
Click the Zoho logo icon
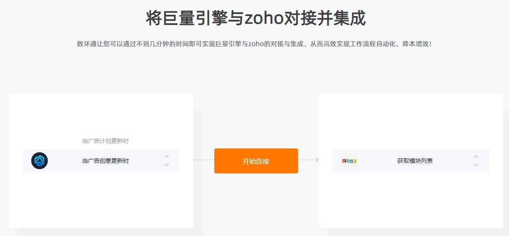[349, 161]
